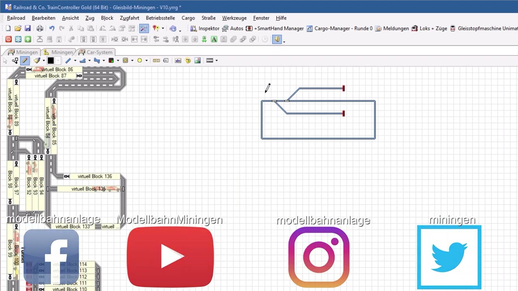Viewport: 518px width, 291px height.
Task: Open the Meldungen window
Action: click(x=392, y=28)
